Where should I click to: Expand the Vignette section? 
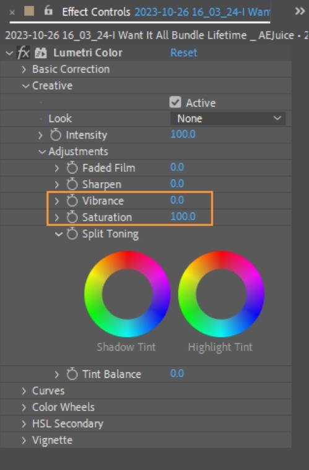point(24,441)
